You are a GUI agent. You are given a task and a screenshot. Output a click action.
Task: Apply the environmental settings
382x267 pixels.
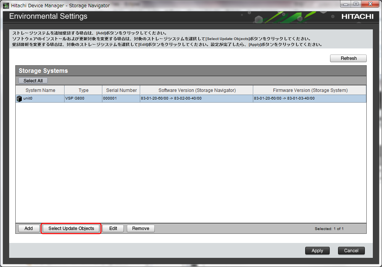tap(317, 251)
